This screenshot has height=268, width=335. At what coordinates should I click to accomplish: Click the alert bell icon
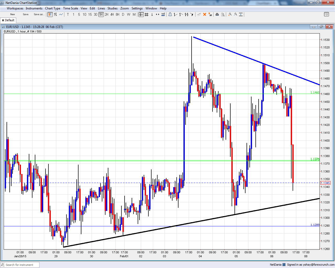tap(170, 14)
